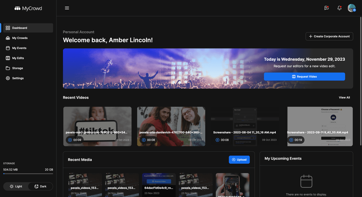Screen dimensions: 362x197
Task: Play the pexels-olia-danilevich video
Action: pyautogui.click(x=144, y=140)
